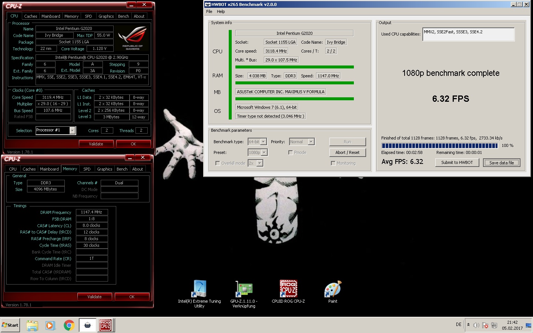Viewport: 533px width, 333px height.
Task: Switch to Memory tab in upper CPU-Z
Action: tap(71, 16)
